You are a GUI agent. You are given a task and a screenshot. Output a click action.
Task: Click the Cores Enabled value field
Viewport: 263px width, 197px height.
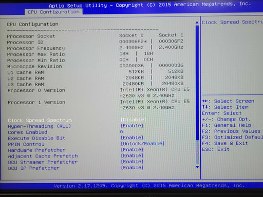pos(121,132)
